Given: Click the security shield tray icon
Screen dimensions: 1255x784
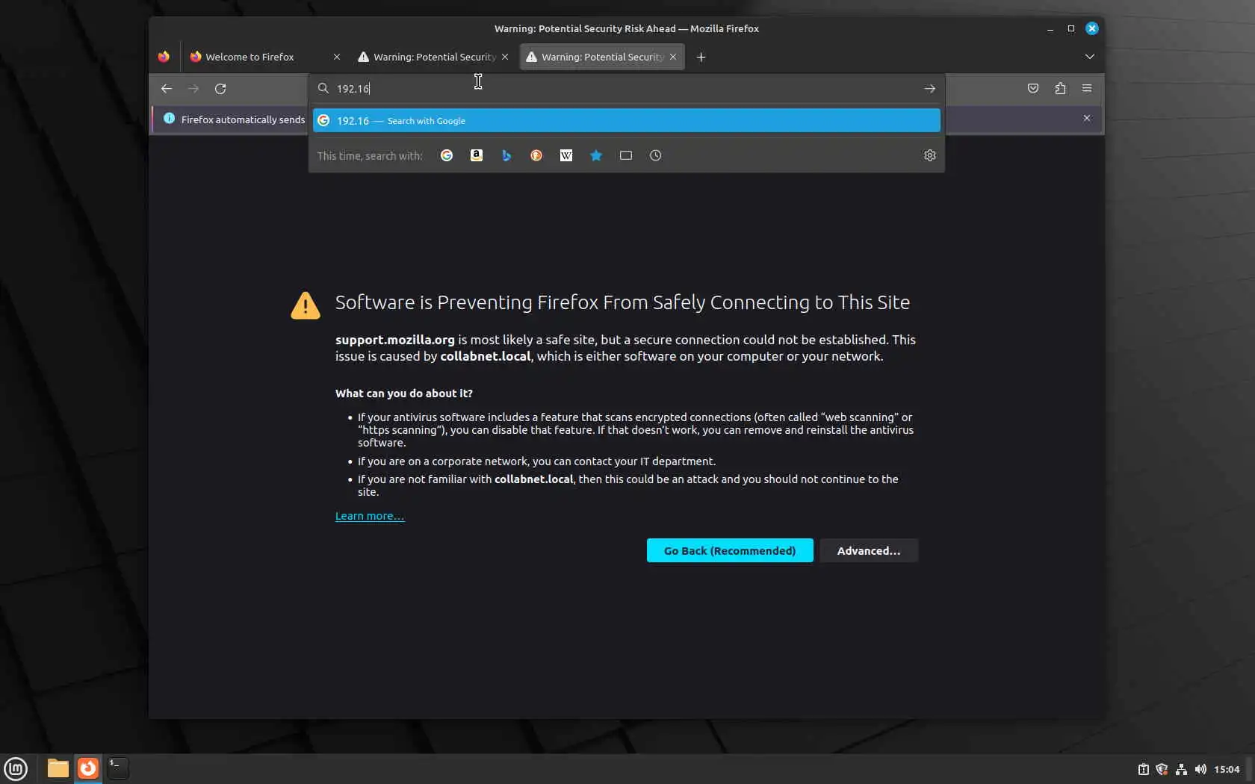Looking at the screenshot, I should point(1162,769).
